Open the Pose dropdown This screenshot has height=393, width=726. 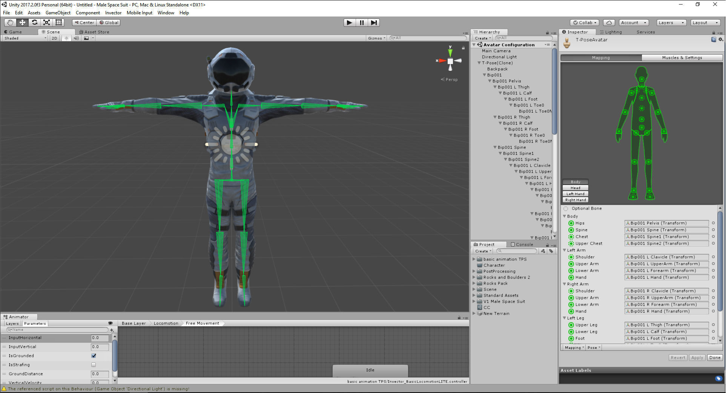pyautogui.click(x=593, y=347)
